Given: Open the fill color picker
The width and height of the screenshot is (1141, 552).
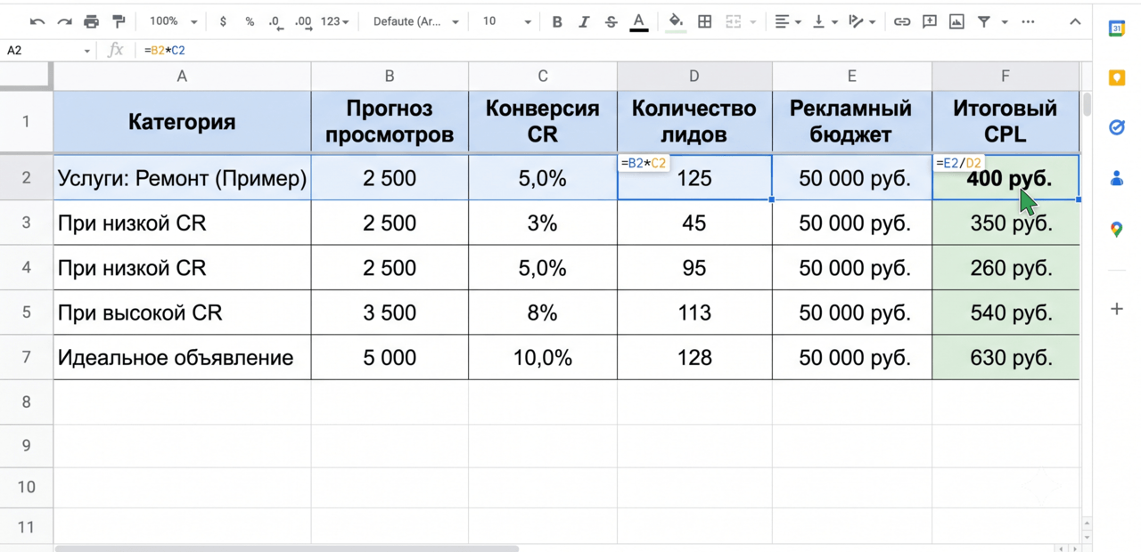Looking at the screenshot, I should click(x=676, y=22).
